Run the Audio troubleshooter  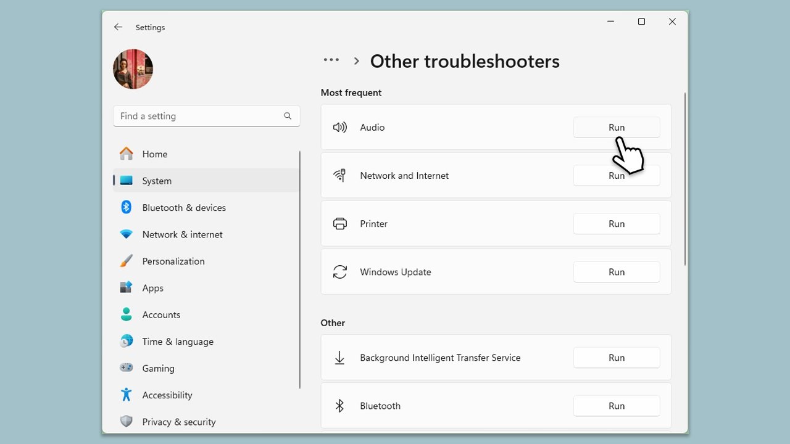click(616, 128)
